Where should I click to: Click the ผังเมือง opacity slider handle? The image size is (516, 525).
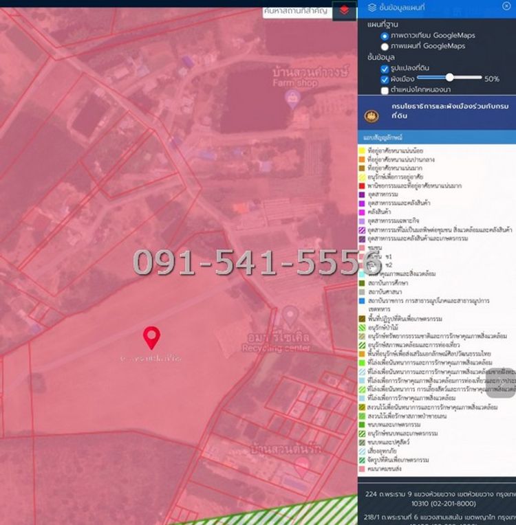(449, 78)
